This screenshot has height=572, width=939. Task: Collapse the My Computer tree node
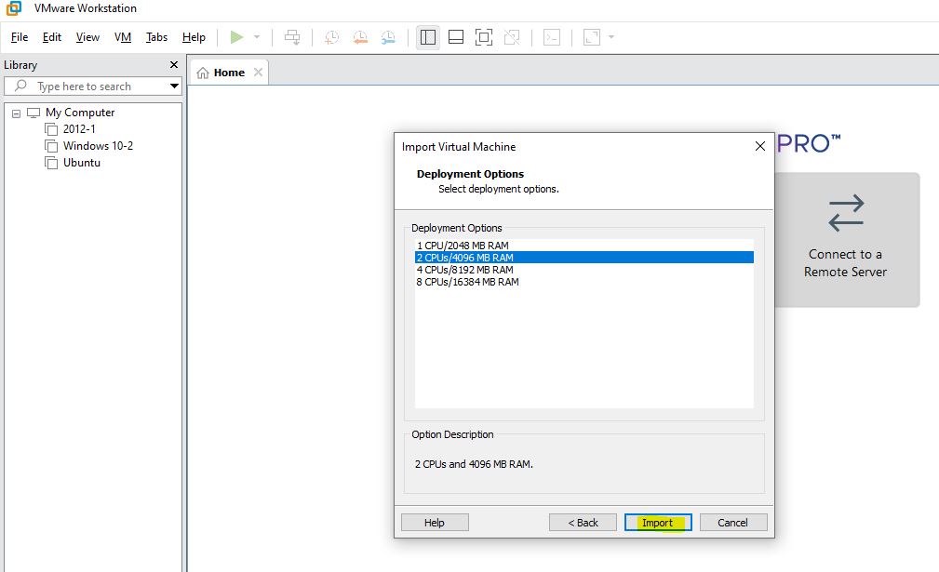(x=16, y=113)
